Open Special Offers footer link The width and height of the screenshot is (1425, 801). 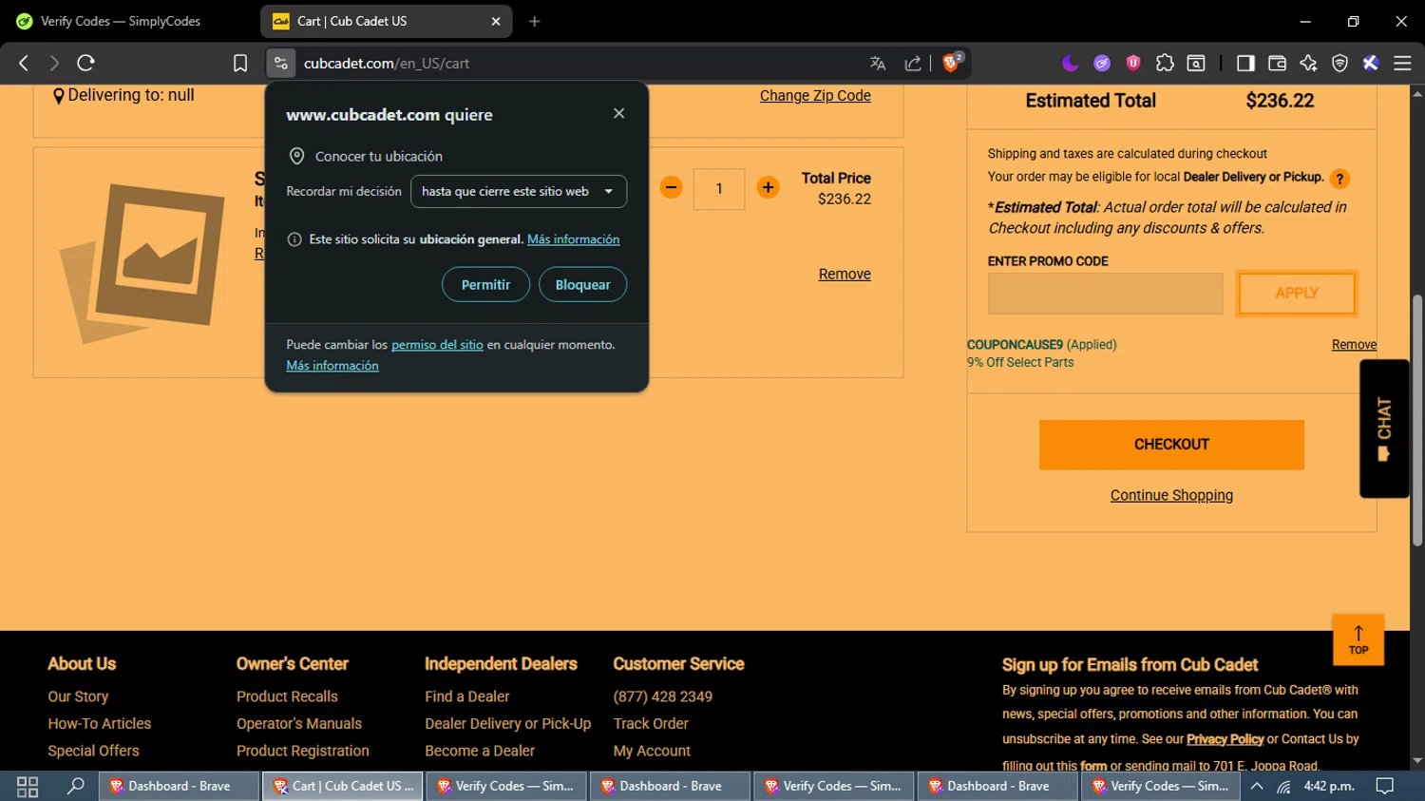coord(93,751)
